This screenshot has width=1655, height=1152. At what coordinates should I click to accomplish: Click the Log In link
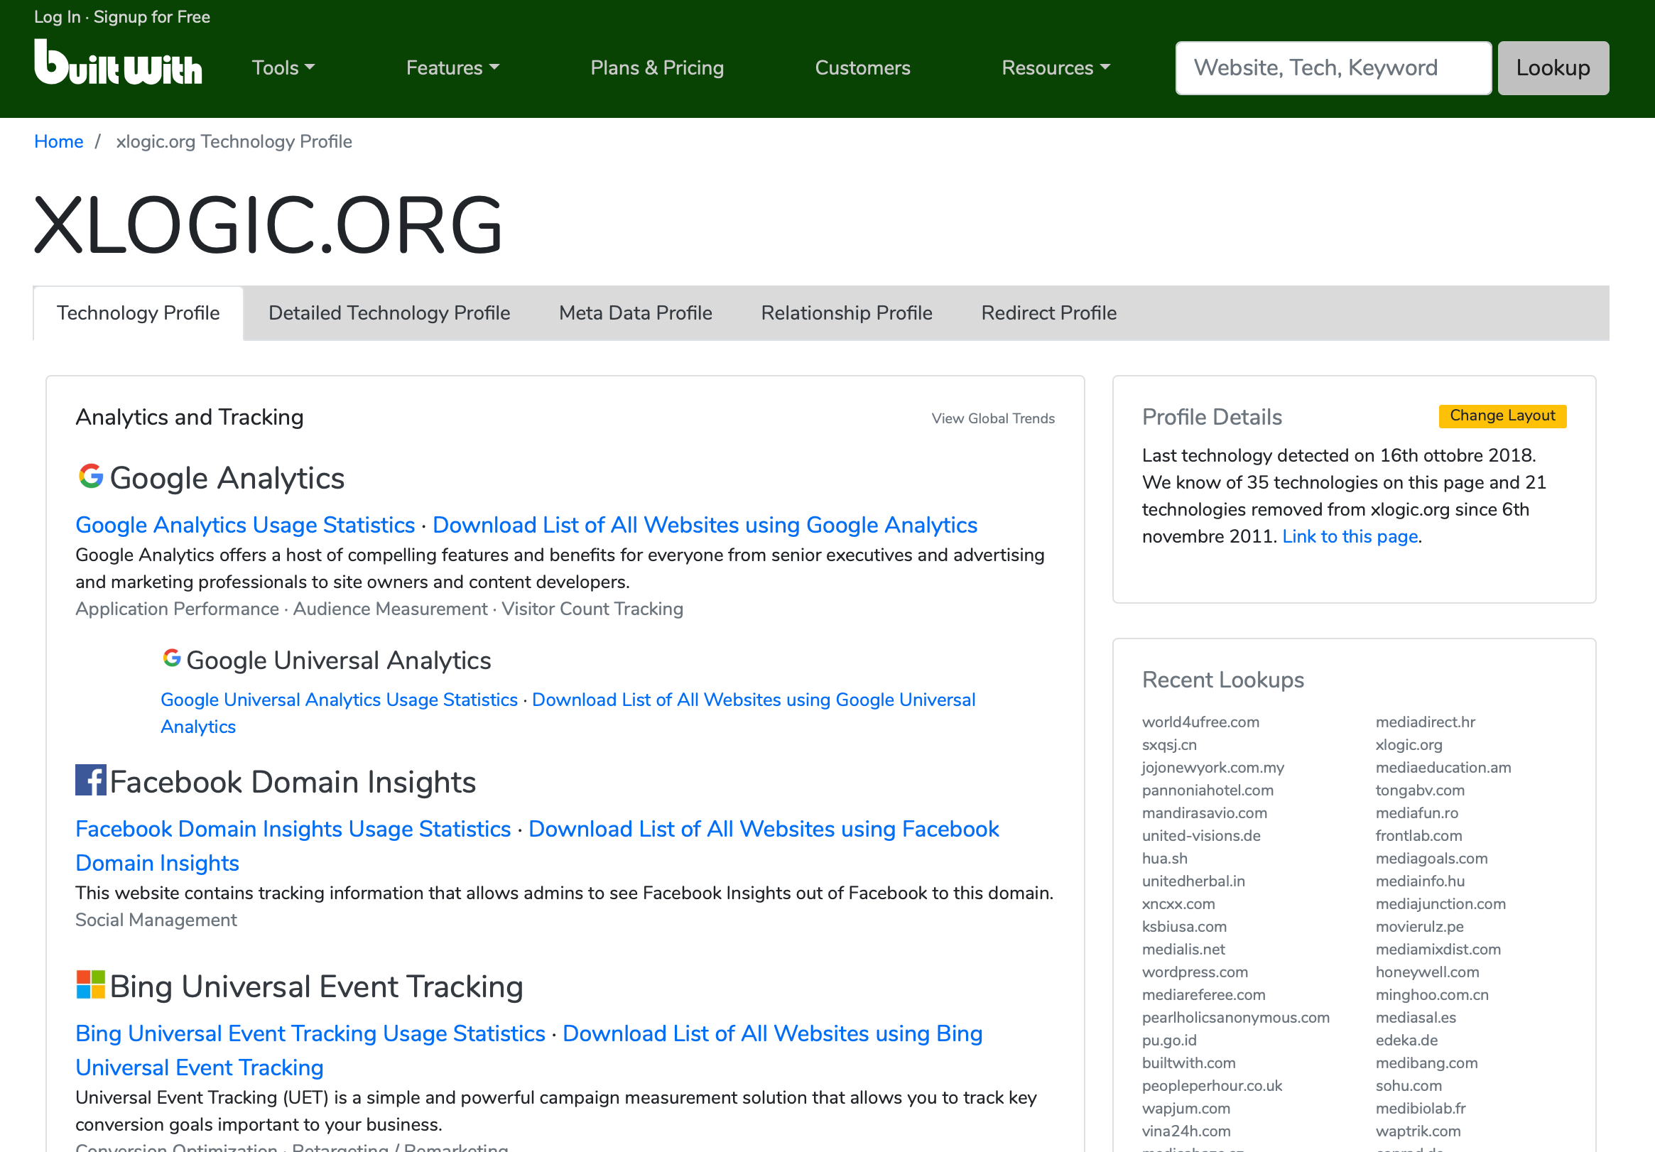(x=58, y=16)
